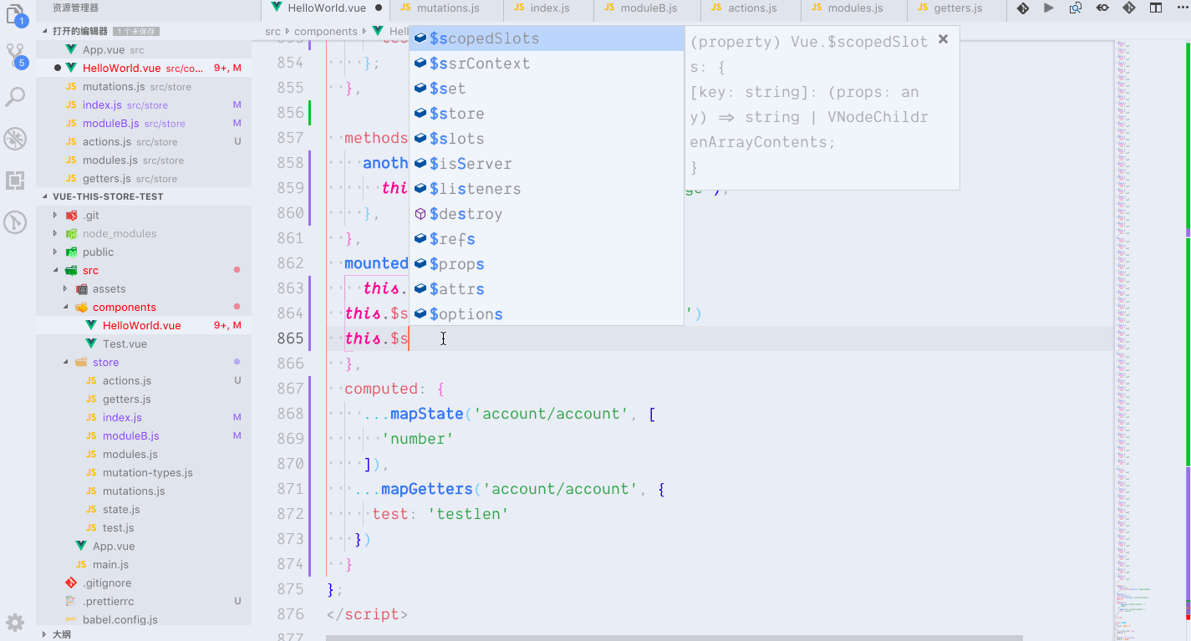Screen dimensions: 1191x641
Task: Open babel.config.js in the file tree
Action: click(x=144, y=619)
